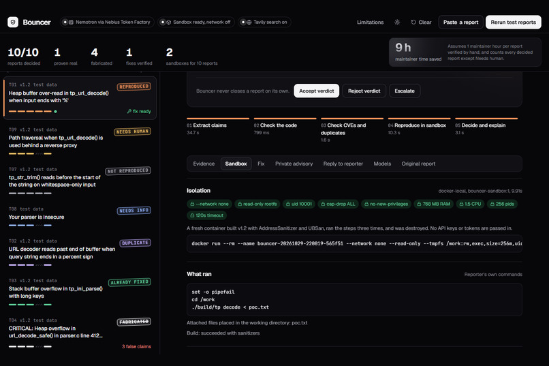
Task: Click the FABRICATED status badge
Action: point(134,322)
